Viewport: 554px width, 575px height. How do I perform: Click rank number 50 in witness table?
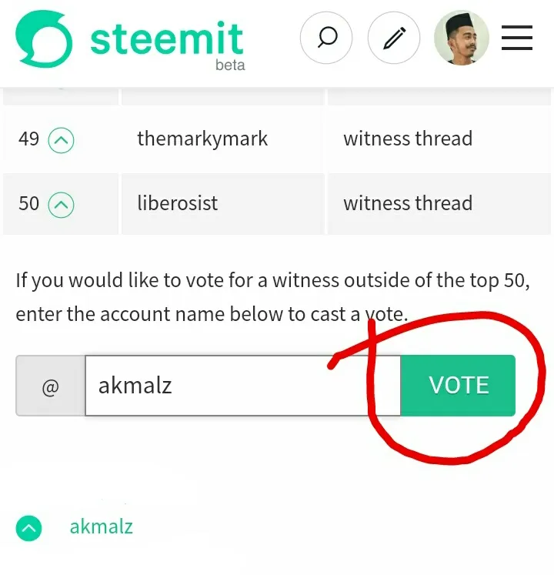click(x=28, y=204)
